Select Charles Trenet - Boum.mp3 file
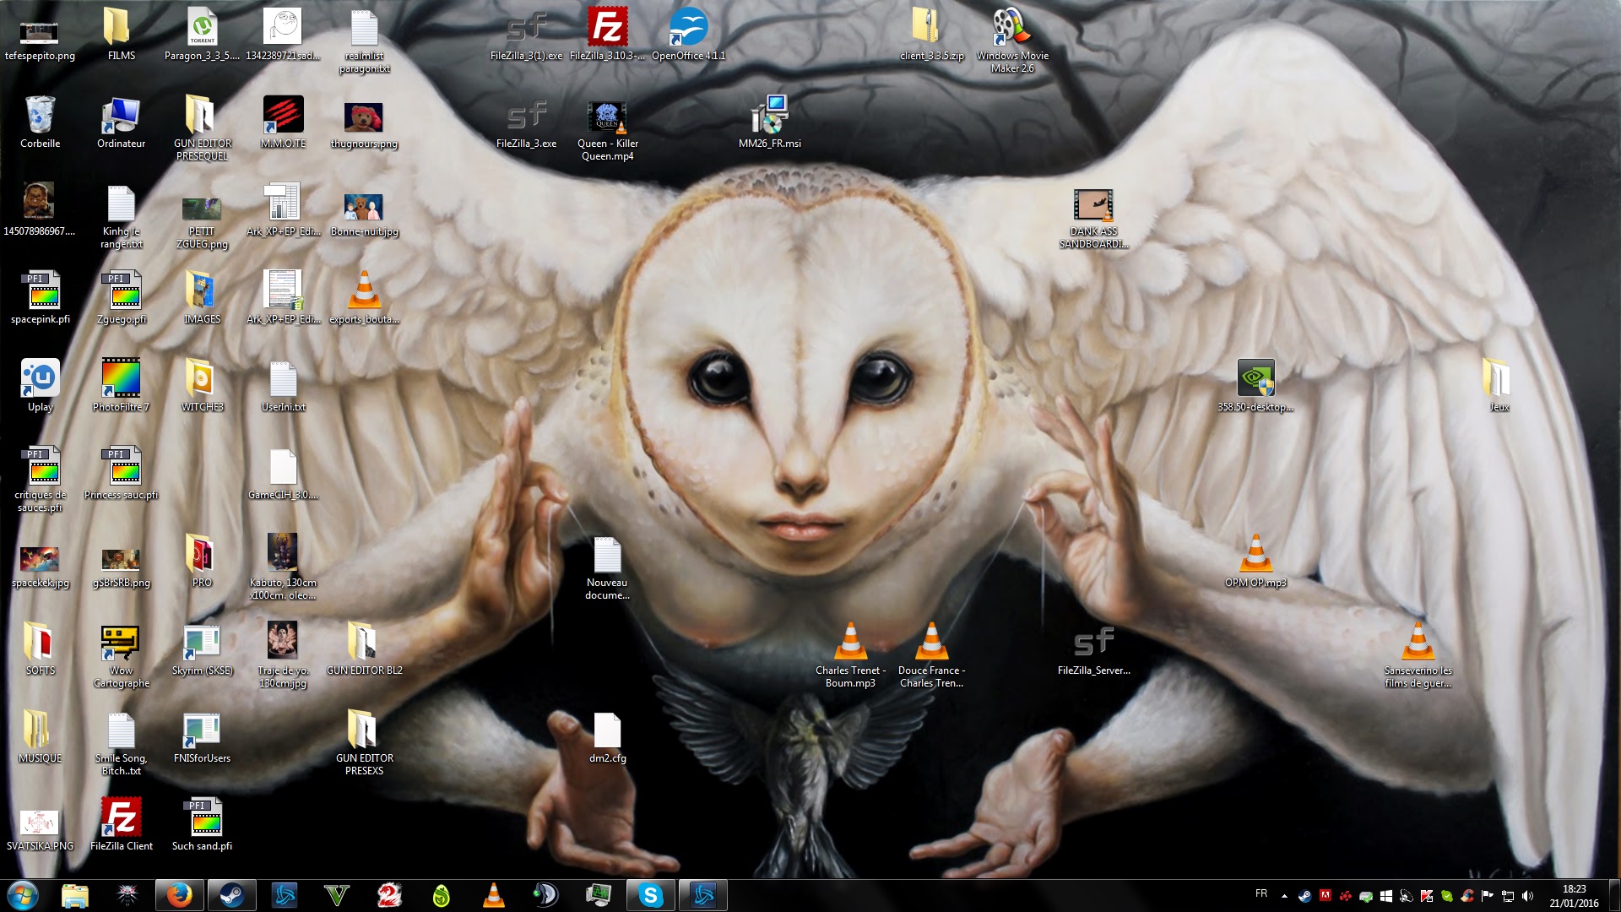 click(850, 655)
